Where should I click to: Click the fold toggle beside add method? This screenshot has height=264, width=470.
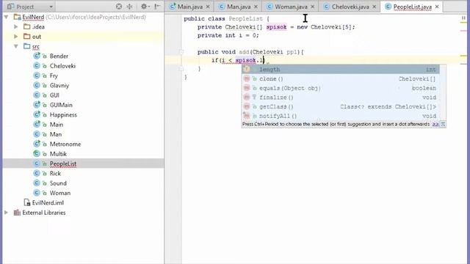point(181,52)
